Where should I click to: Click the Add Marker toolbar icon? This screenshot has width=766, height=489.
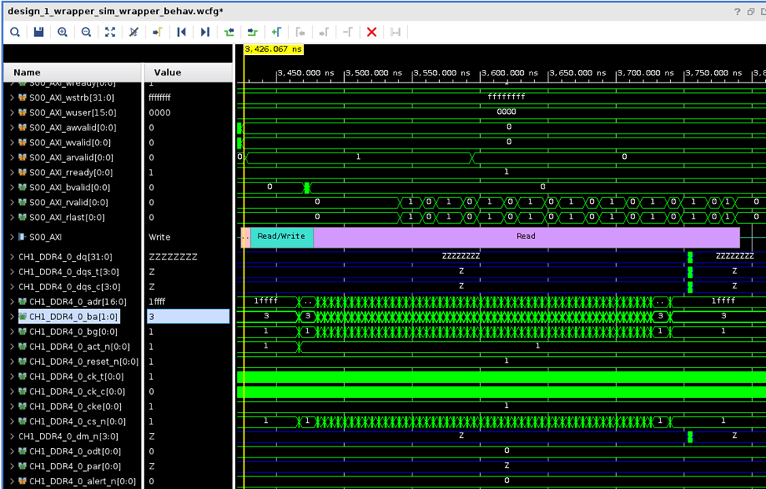[277, 32]
